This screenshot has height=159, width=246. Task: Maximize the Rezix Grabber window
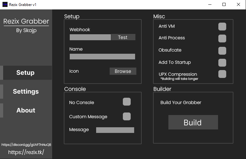[224, 4]
